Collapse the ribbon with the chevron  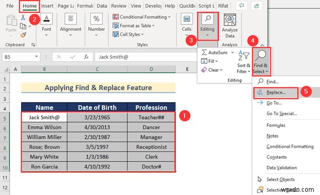tap(263, 45)
